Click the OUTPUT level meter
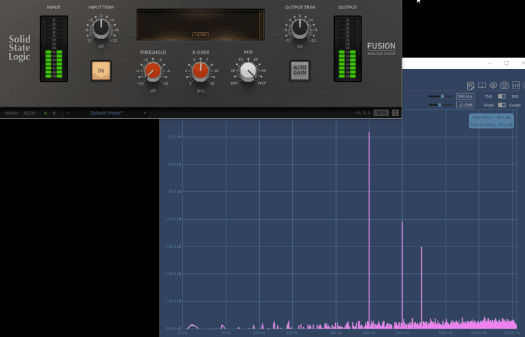The image size is (525, 337). pyautogui.click(x=348, y=49)
